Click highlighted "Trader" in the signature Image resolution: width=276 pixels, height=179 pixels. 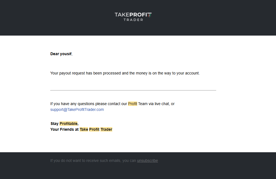106,129
